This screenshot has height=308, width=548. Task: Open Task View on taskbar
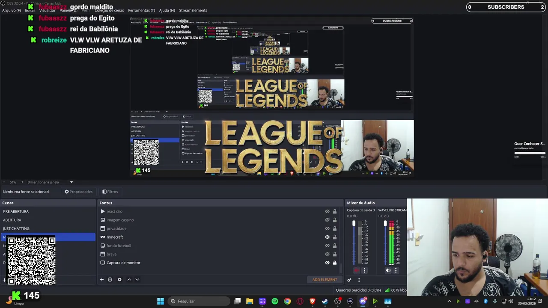[238, 301]
